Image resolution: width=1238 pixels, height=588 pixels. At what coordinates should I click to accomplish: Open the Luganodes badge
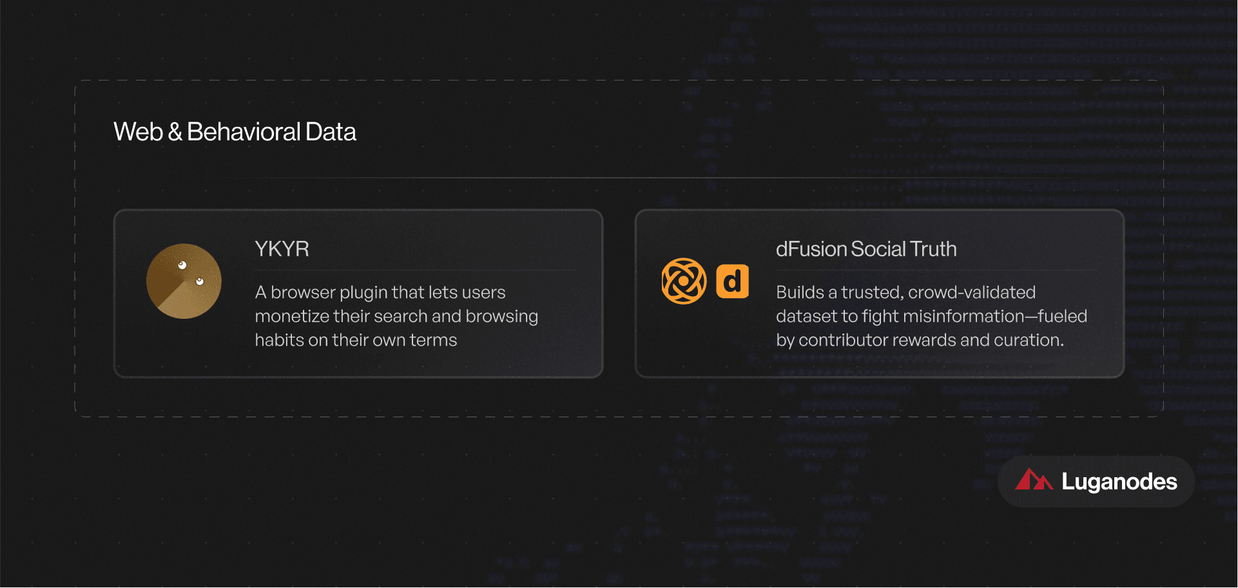click(x=1096, y=482)
